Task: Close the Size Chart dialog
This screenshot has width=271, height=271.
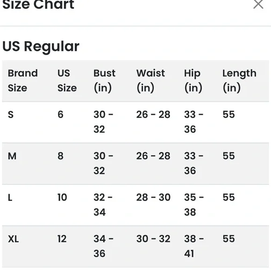Action: (258, 4)
